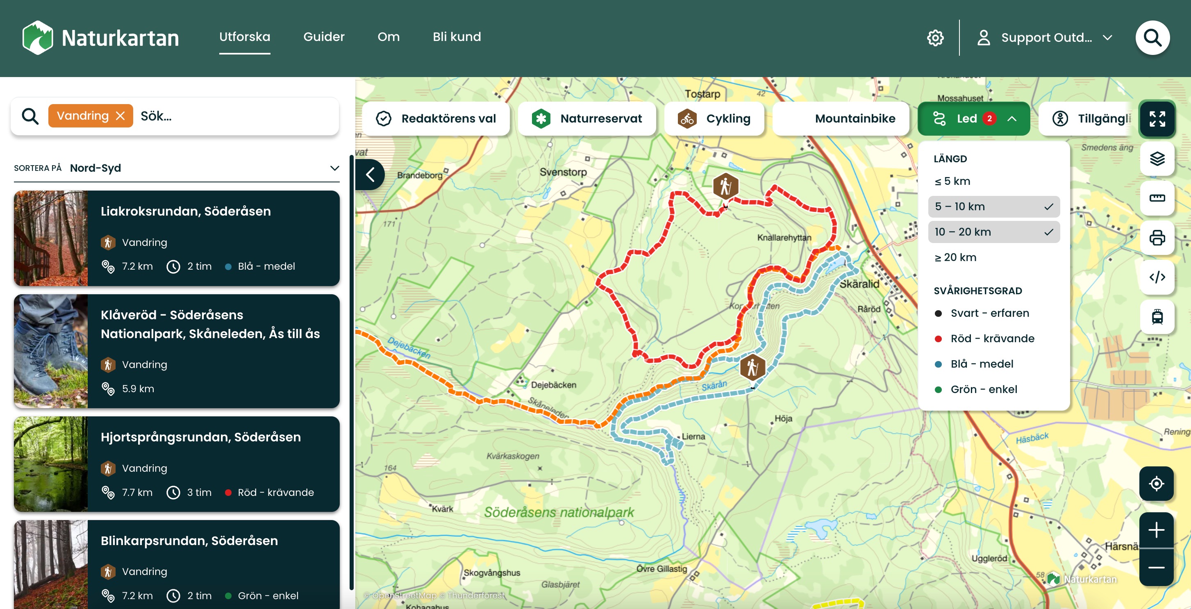Click the hiking marker near Skärån

click(752, 368)
